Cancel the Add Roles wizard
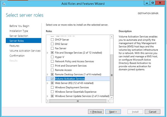This screenshot has height=117, width=167. point(153,112)
